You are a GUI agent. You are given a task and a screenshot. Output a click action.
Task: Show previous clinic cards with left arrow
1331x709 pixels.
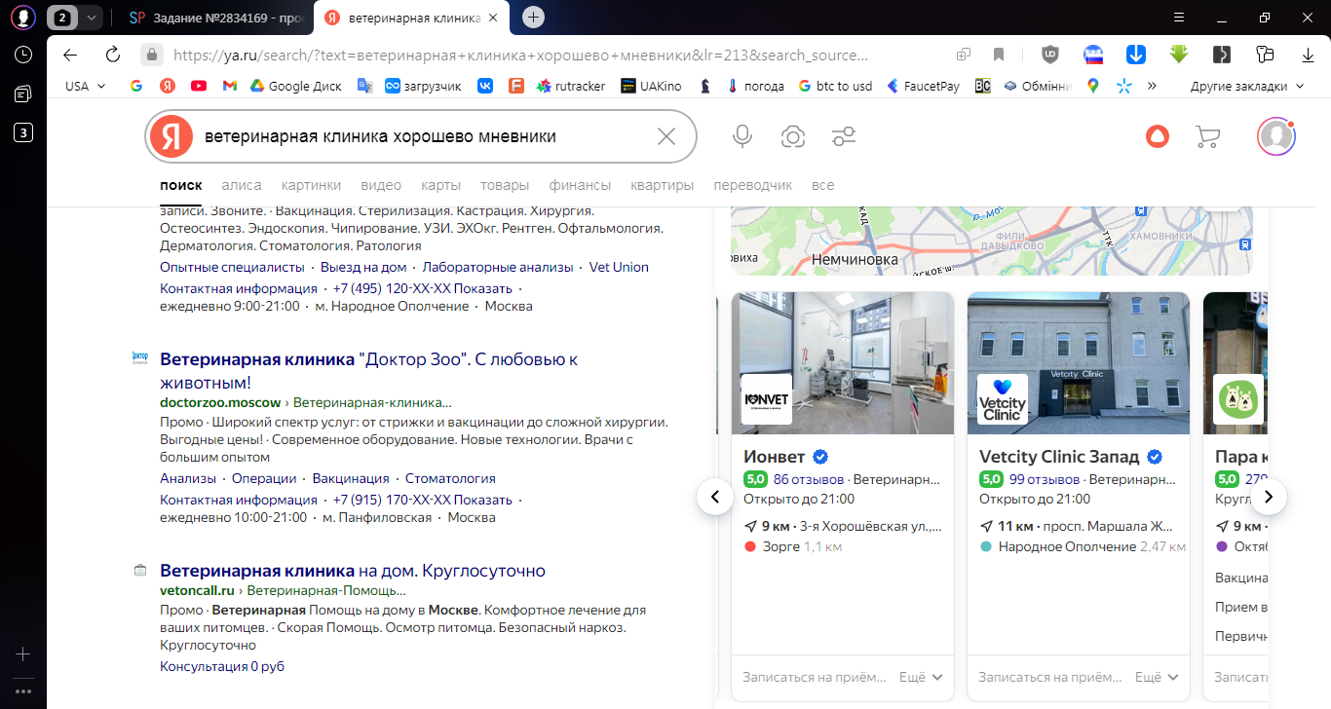coord(715,497)
